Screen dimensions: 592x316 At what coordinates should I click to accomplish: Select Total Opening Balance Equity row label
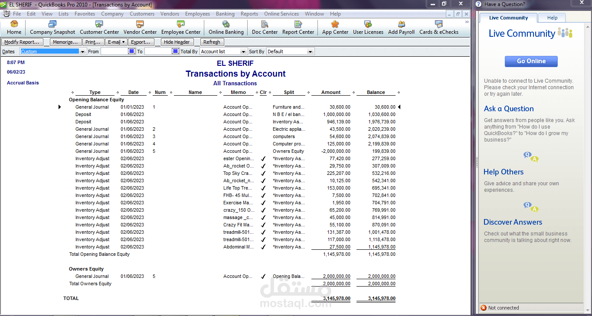click(x=99, y=254)
